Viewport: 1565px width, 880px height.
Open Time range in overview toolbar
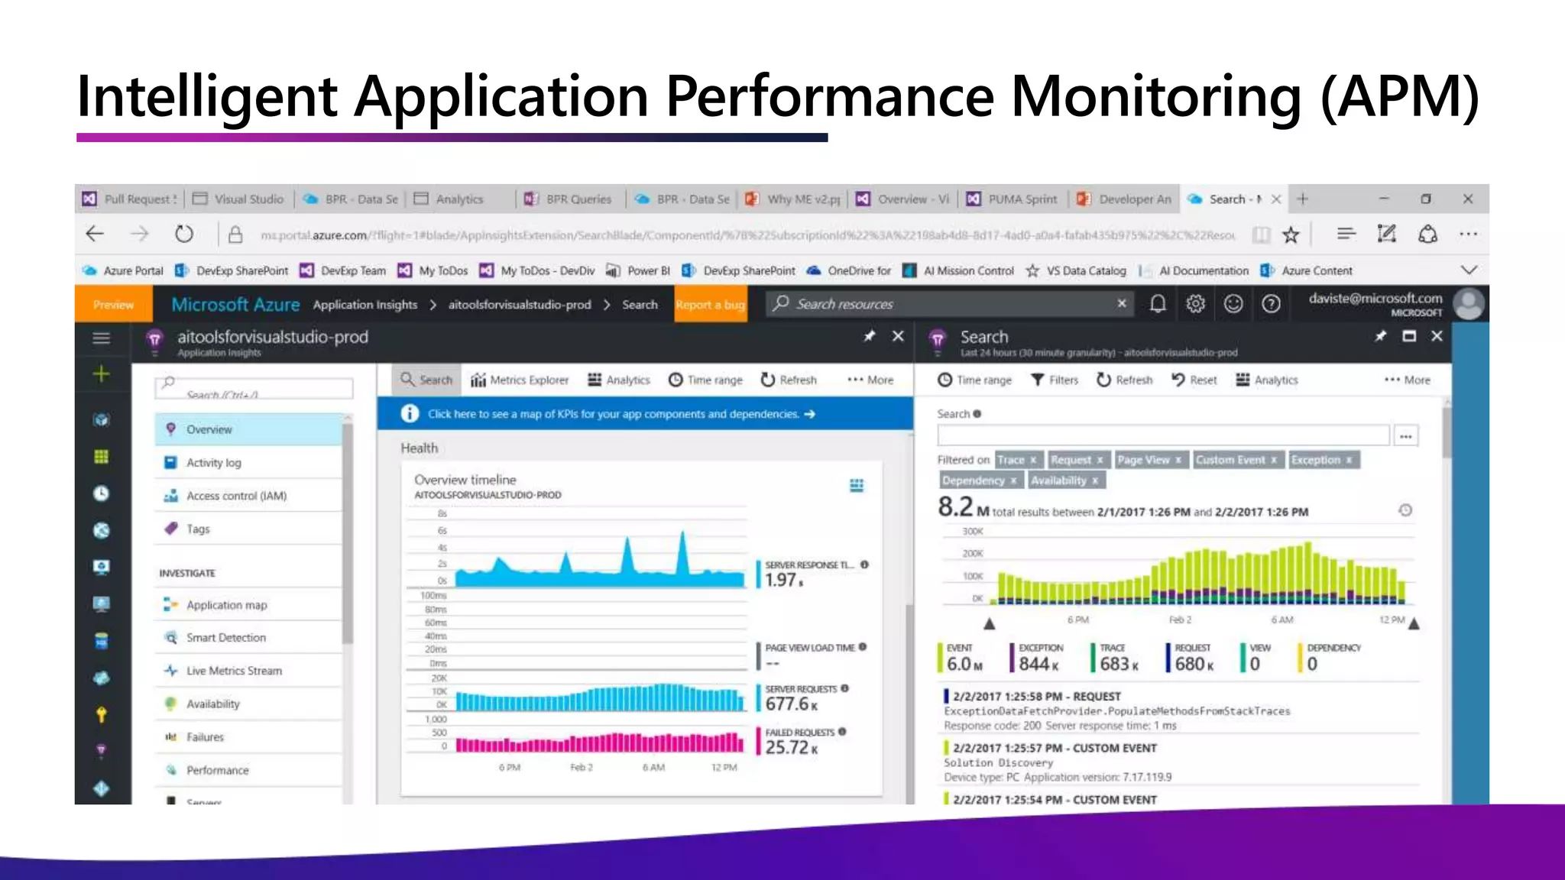pos(705,380)
